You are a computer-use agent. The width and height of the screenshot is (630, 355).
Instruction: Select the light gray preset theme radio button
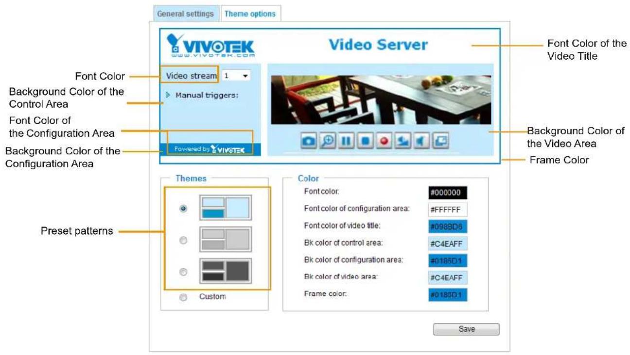click(183, 240)
